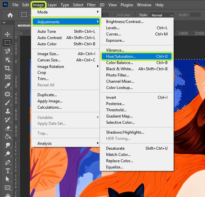Choose Gradient Map adjustment
The width and height of the screenshot is (205, 197).
(x=137, y=116)
